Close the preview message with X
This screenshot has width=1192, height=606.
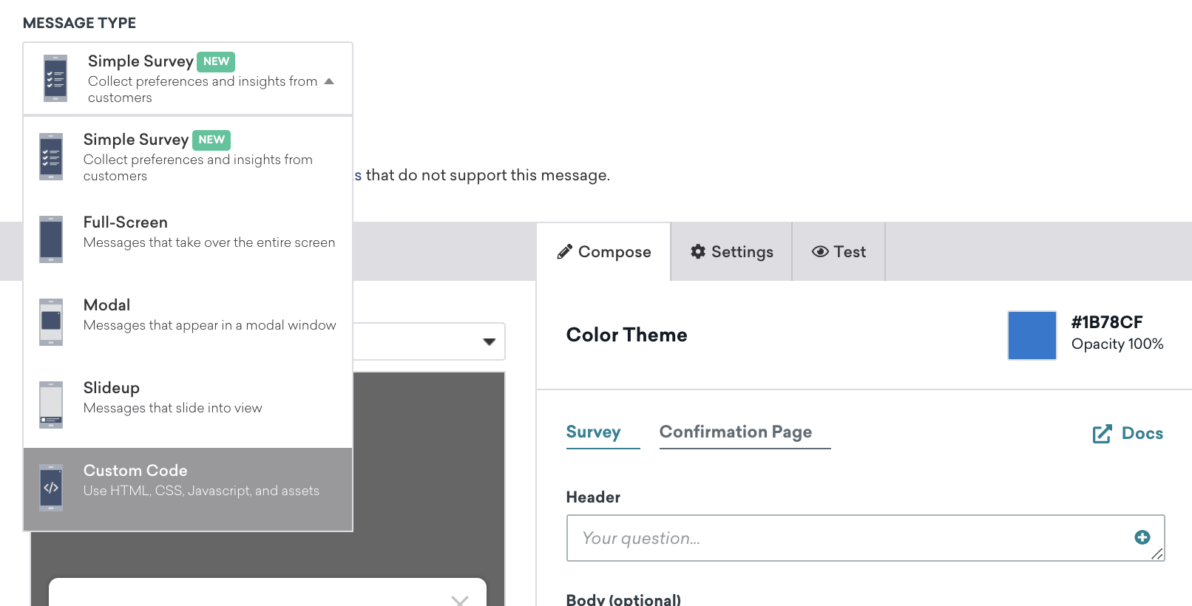[460, 600]
